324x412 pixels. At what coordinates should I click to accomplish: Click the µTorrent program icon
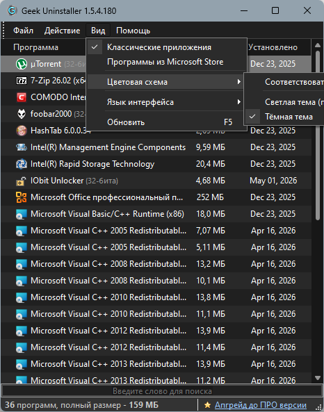(22, 64)
